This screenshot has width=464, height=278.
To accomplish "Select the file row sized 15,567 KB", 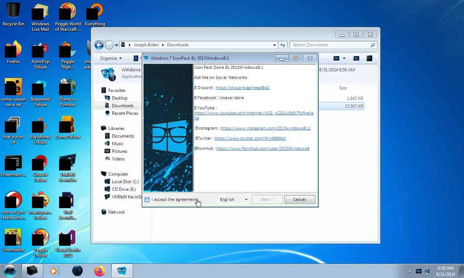I will click(x=341, y=106).
